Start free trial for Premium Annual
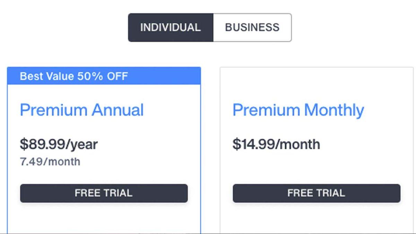This screenshot has width=416, height=234. [x=104, y=193]
